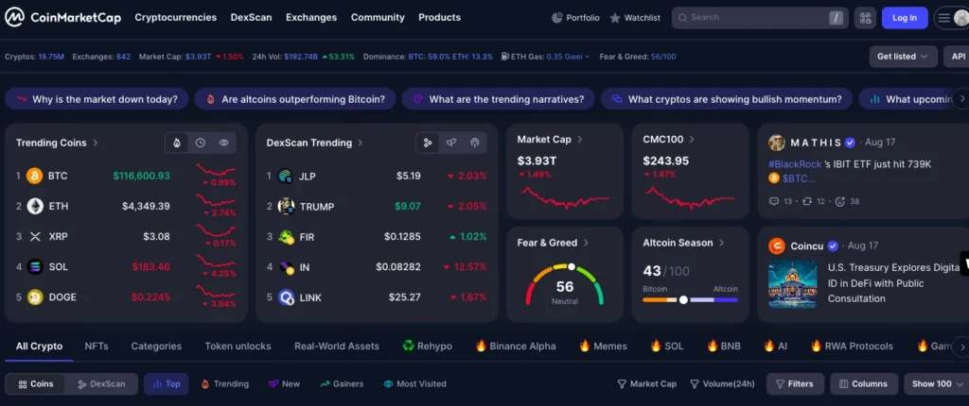Viewport: 969px width, 406px height.
Task: Click the IN token icon
Action: pyautogui.click(x=286, y=267)
